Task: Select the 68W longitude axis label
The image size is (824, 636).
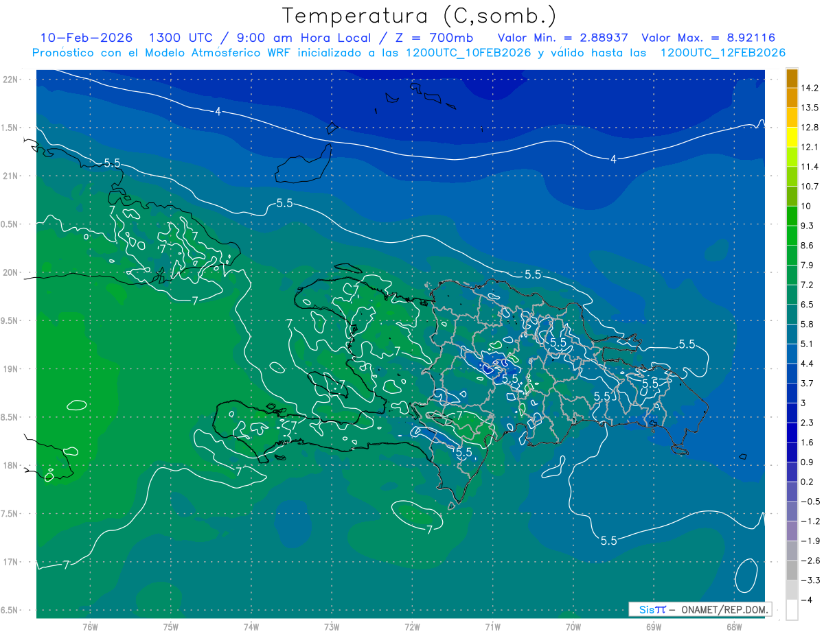Action: click(x=734, y=626)
